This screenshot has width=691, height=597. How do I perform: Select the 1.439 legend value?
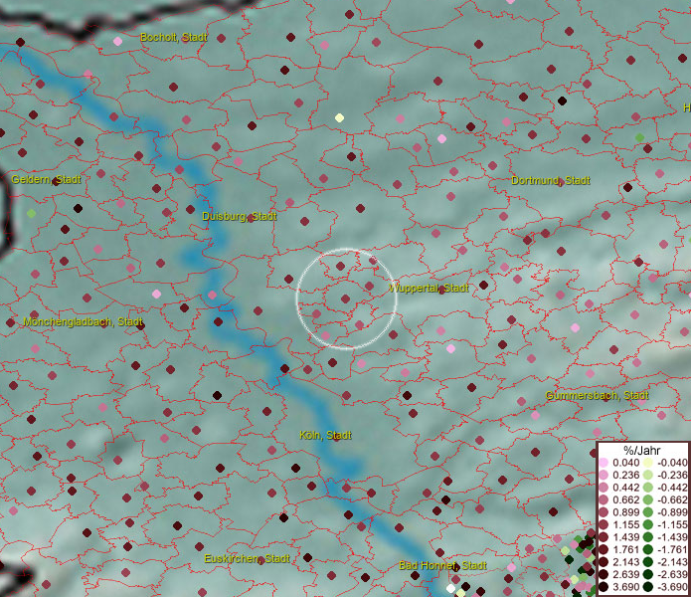pos(625,537)
